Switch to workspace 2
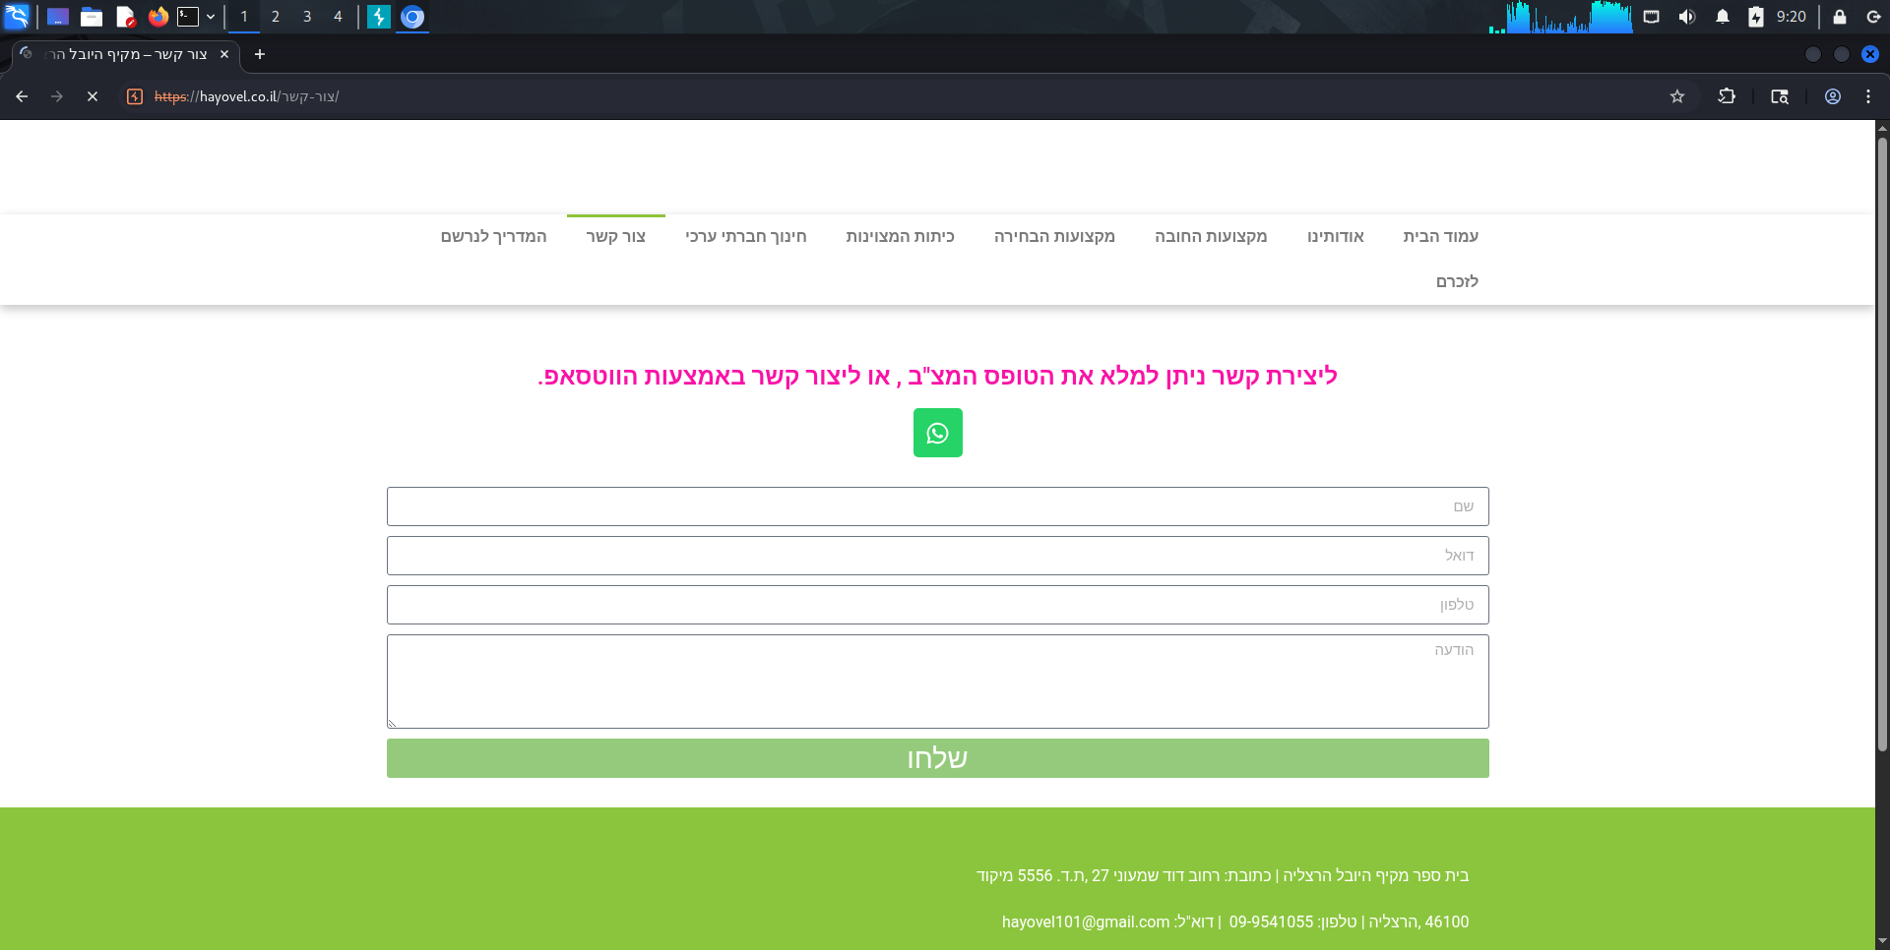Image resolution: width=1890 pixels, height=950 pixels. (x=276, y=17)
